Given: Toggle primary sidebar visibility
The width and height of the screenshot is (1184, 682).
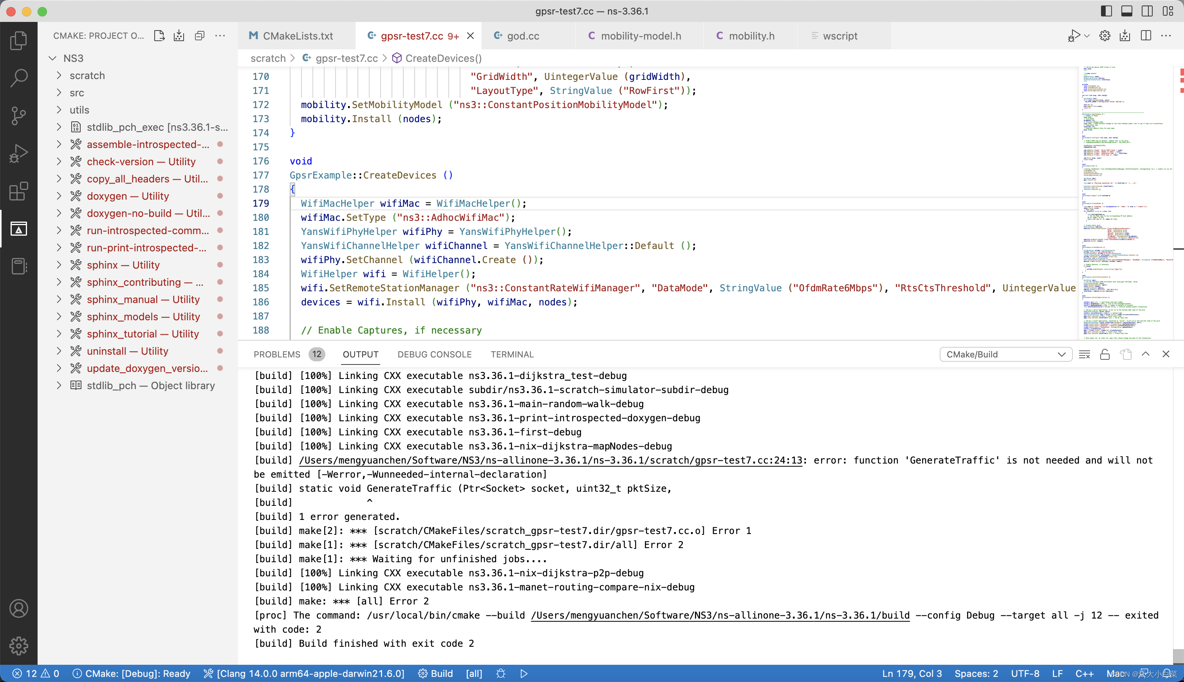Looking at the screenshot, I should pyautogui.click(x=1106, y=11).
